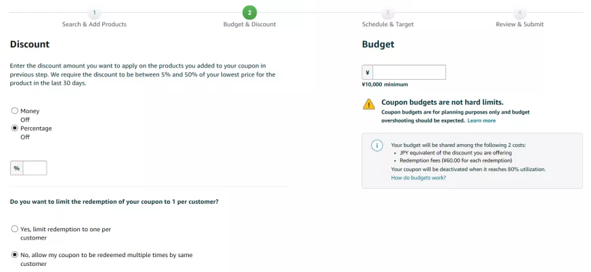
Task: Click the blue info circle icon
Action: click(x=376, y=146)
